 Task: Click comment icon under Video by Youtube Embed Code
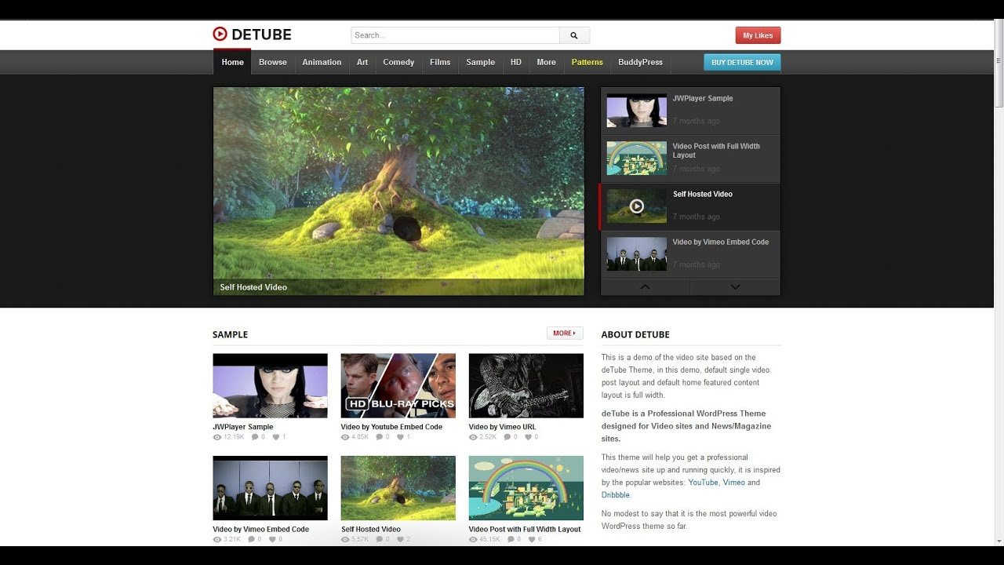[x=380, y=437]
